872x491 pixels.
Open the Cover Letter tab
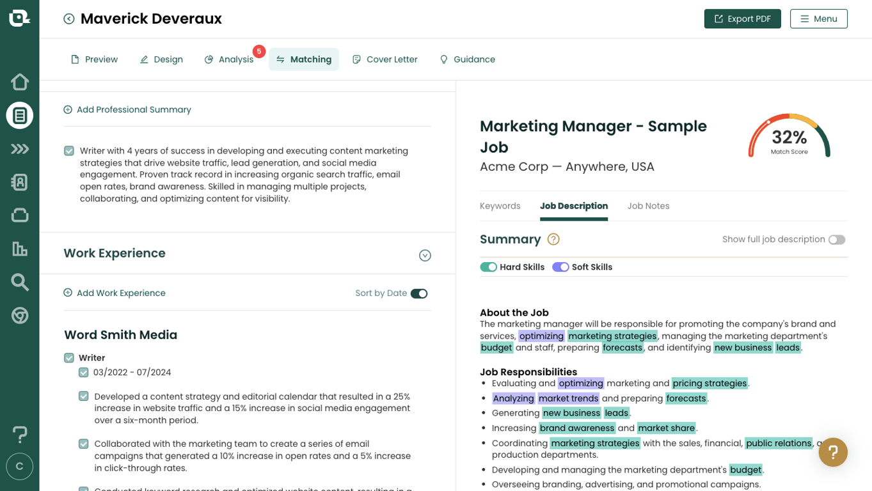385,59
